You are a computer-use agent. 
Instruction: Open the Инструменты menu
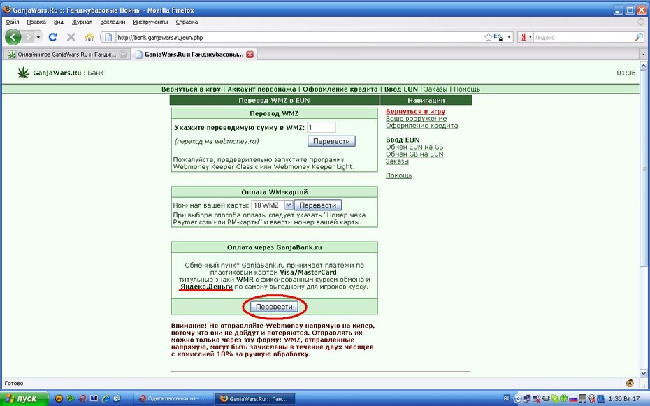tap(150, 22)
